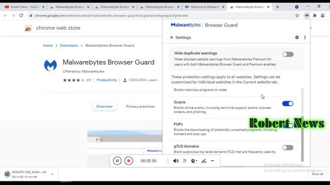Open the Chrome profile avatar icon
Viewport: 330px width, 185px height.
pos(322,15)
